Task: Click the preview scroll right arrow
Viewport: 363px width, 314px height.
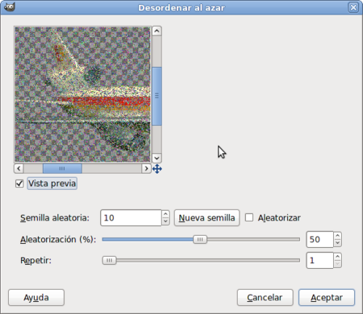Action: [x=146, y=168]
